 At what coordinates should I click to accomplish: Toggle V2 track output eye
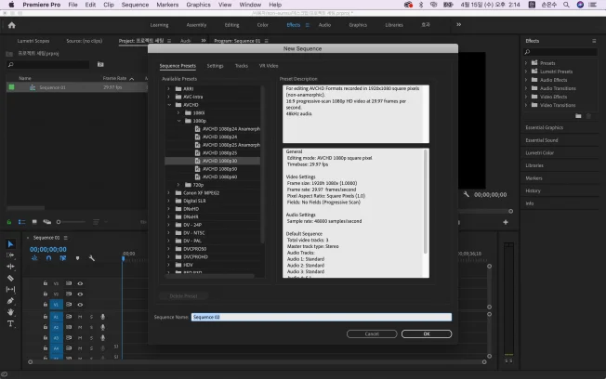[80, 294]
